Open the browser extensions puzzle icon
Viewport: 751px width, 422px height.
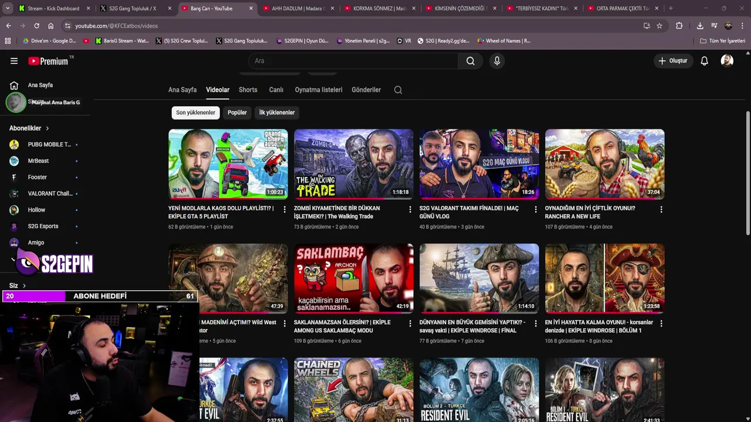click(x=679, y=26)
